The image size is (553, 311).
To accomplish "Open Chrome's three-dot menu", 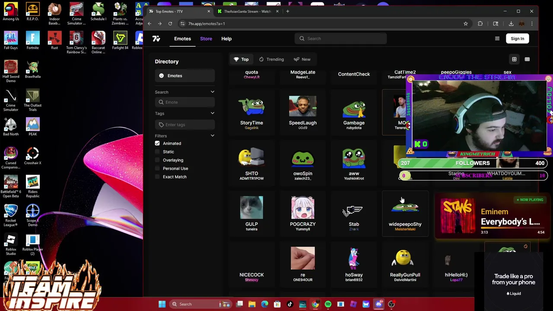I will (x=532, y=24).
